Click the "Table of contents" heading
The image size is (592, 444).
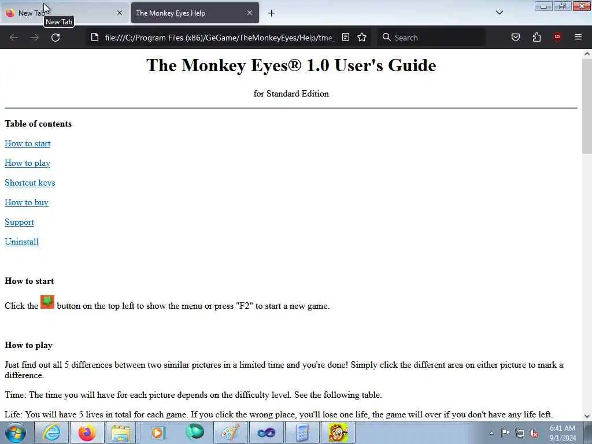[38, 124]
